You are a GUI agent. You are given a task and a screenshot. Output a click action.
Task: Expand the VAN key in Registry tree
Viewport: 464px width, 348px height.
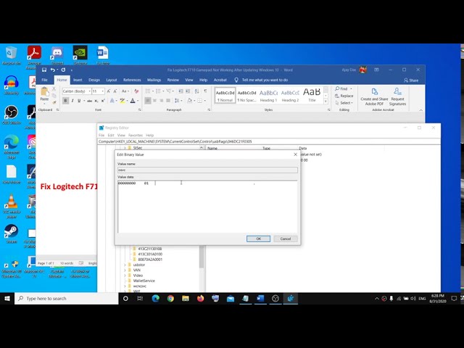125,270
